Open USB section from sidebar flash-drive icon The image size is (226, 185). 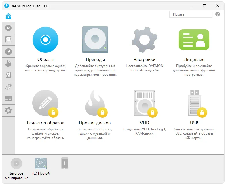8,87
